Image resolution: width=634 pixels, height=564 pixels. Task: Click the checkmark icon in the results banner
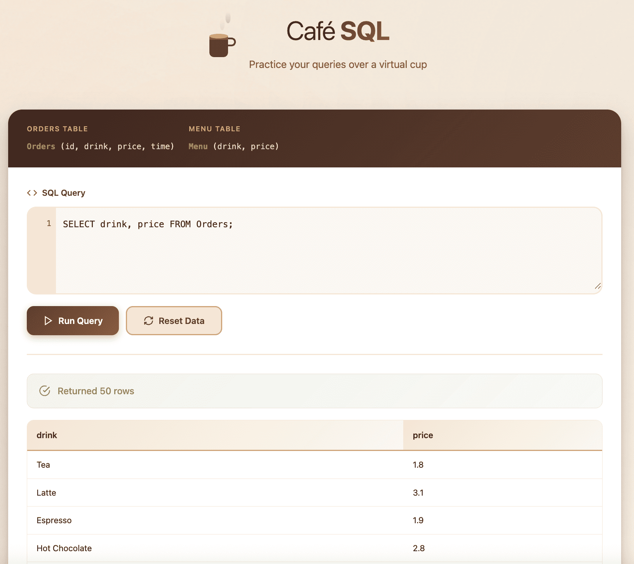point(45,391)
